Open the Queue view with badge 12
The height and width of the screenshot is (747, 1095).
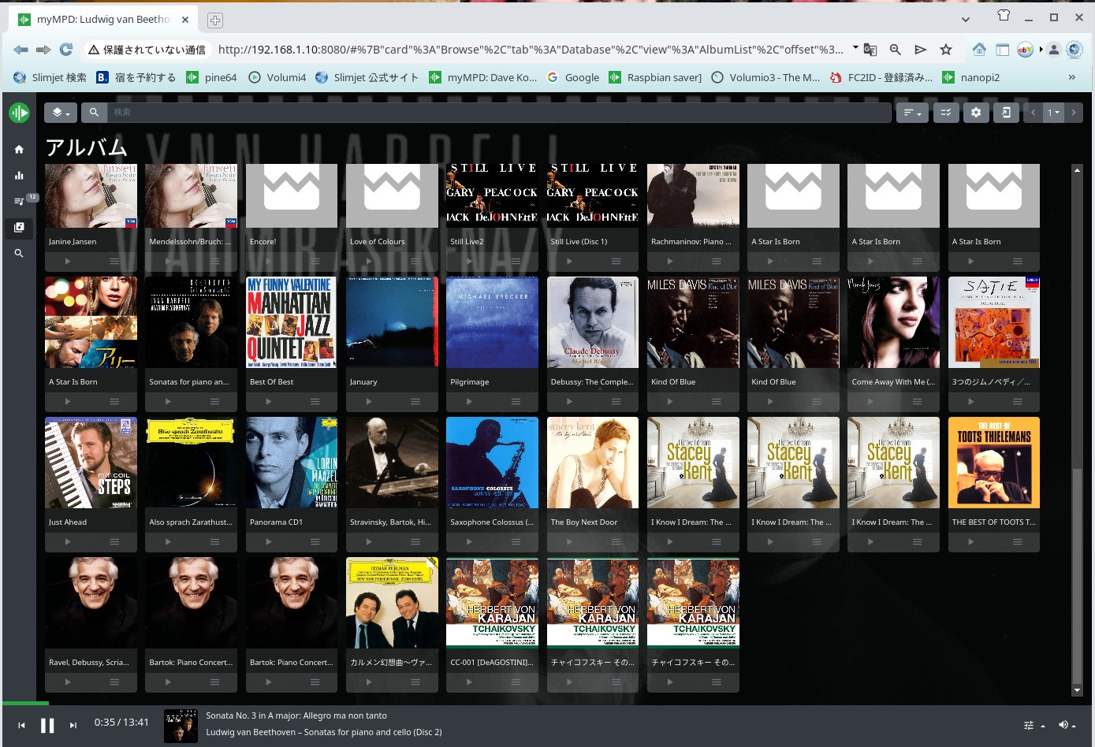pyautogui.click(x=19, y=202)
